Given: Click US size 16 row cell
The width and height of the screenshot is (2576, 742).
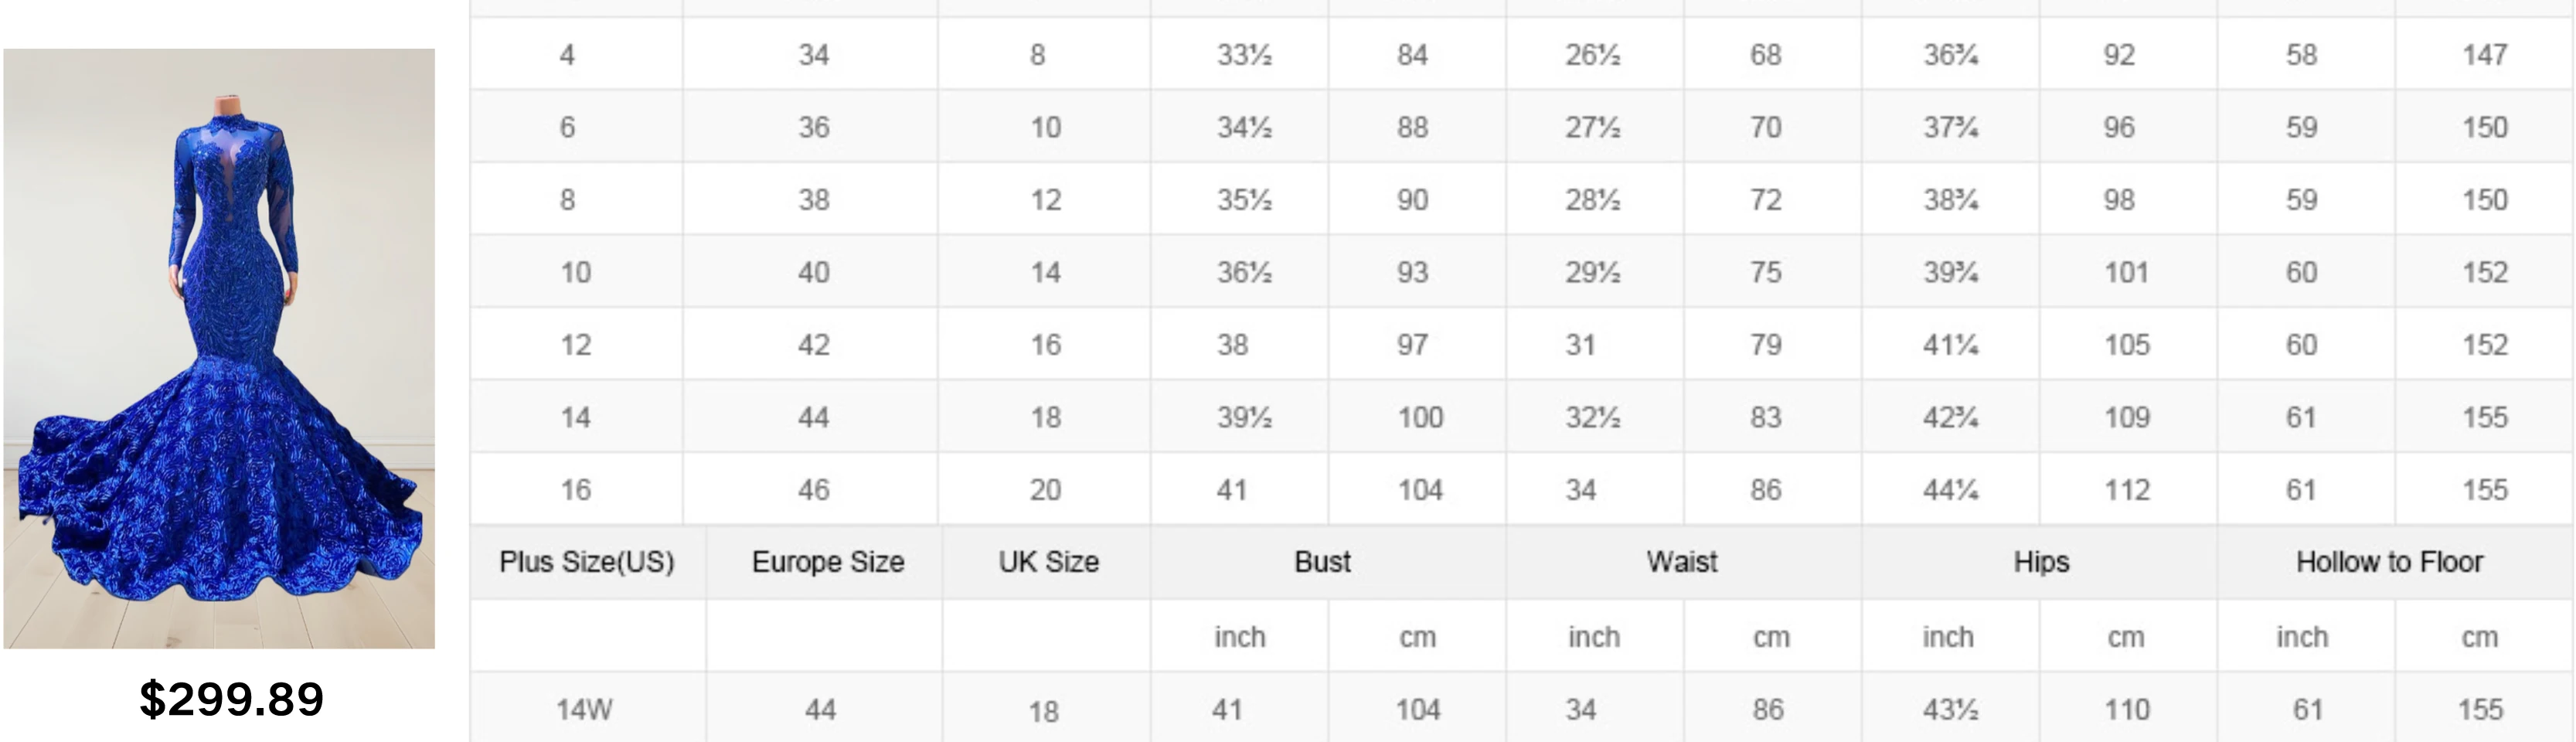Looking at the screenshot, I should pyautogui.click(x=577, y=489).
